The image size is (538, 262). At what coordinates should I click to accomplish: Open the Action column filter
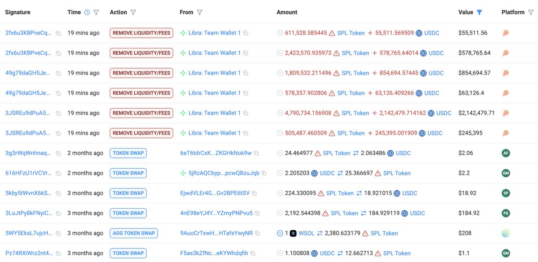tap(133, 13)
